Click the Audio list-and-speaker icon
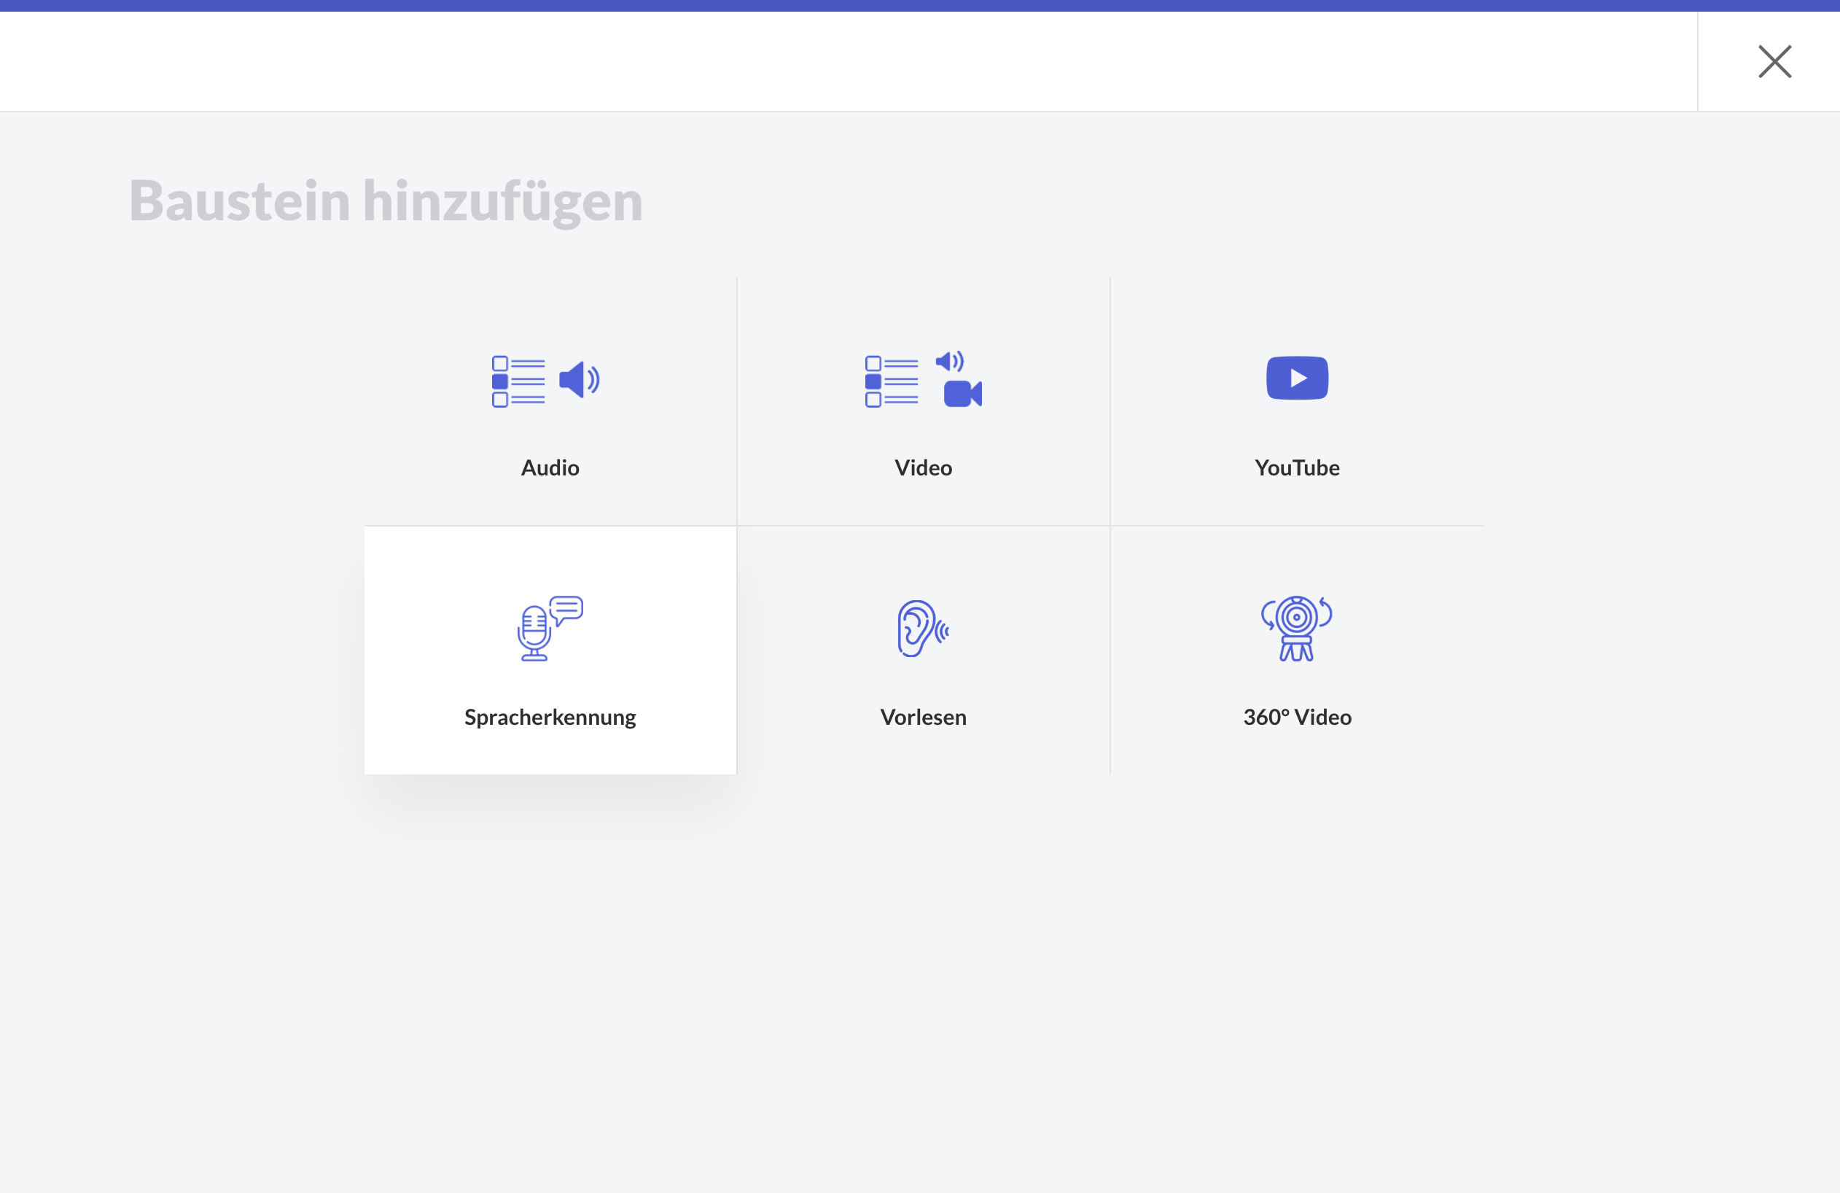Screen dimensions: 1840x1193 pos(546,381)
